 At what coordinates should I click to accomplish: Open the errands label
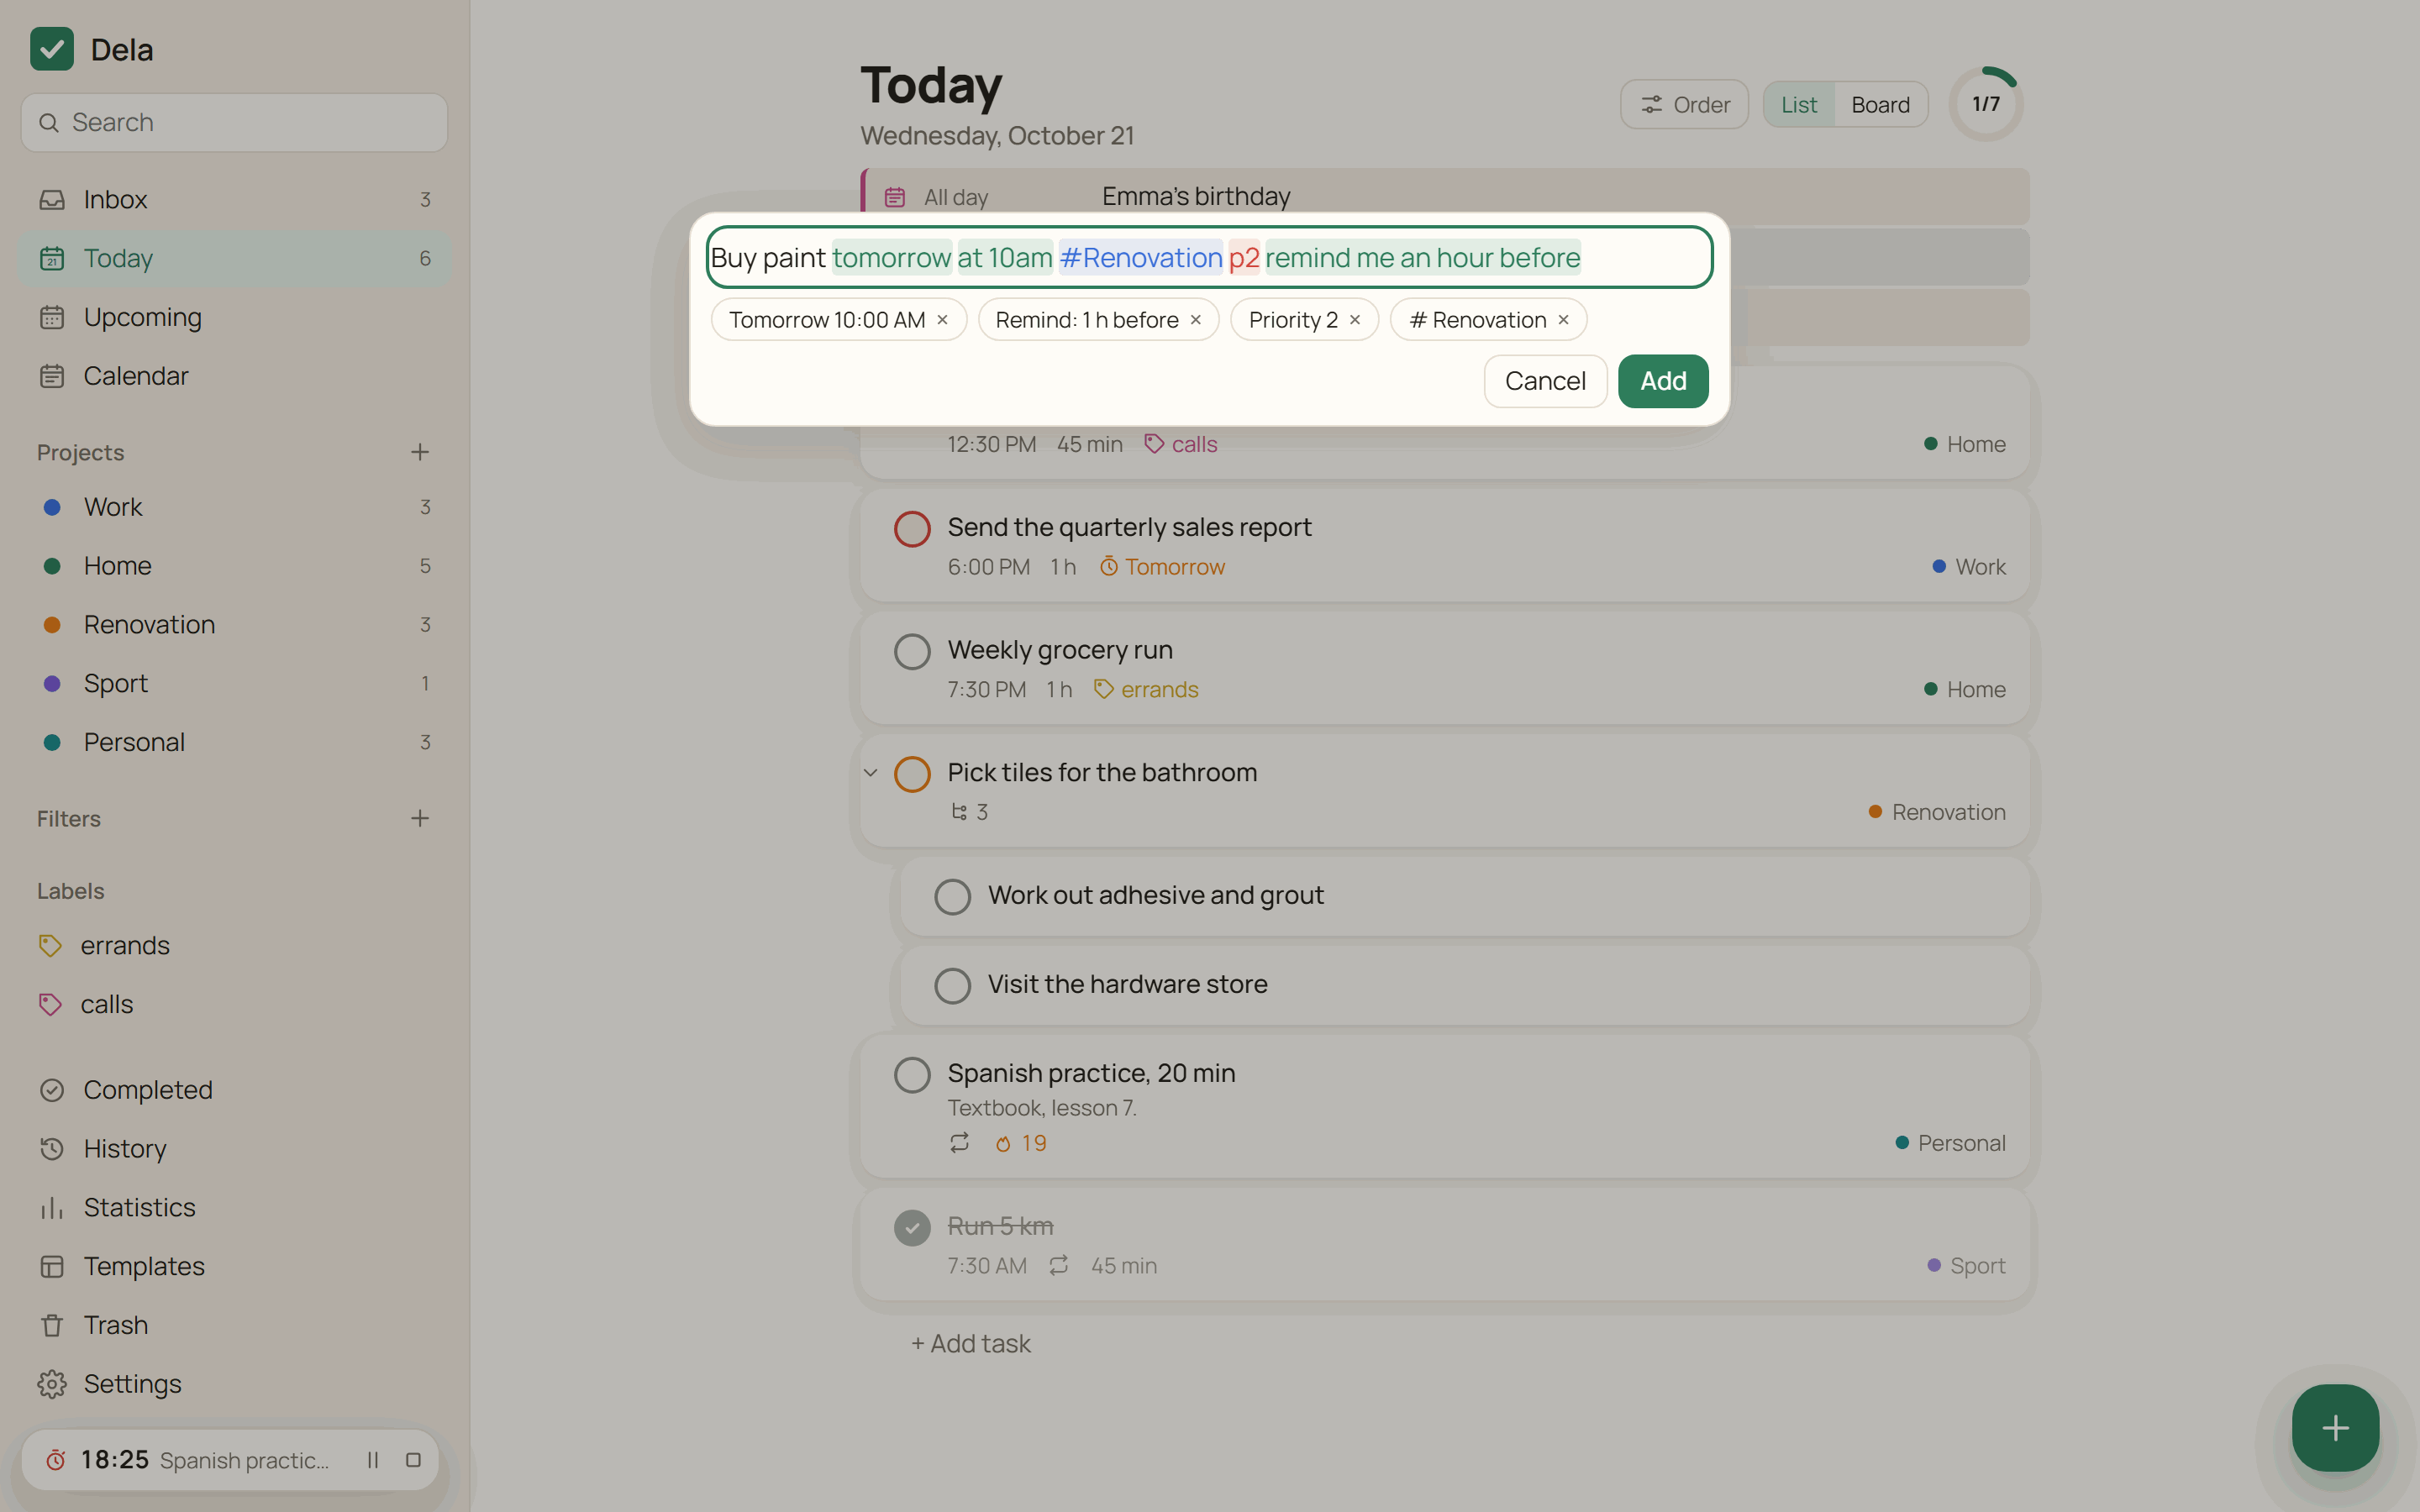pyautogui.click(x=234, y=945)
